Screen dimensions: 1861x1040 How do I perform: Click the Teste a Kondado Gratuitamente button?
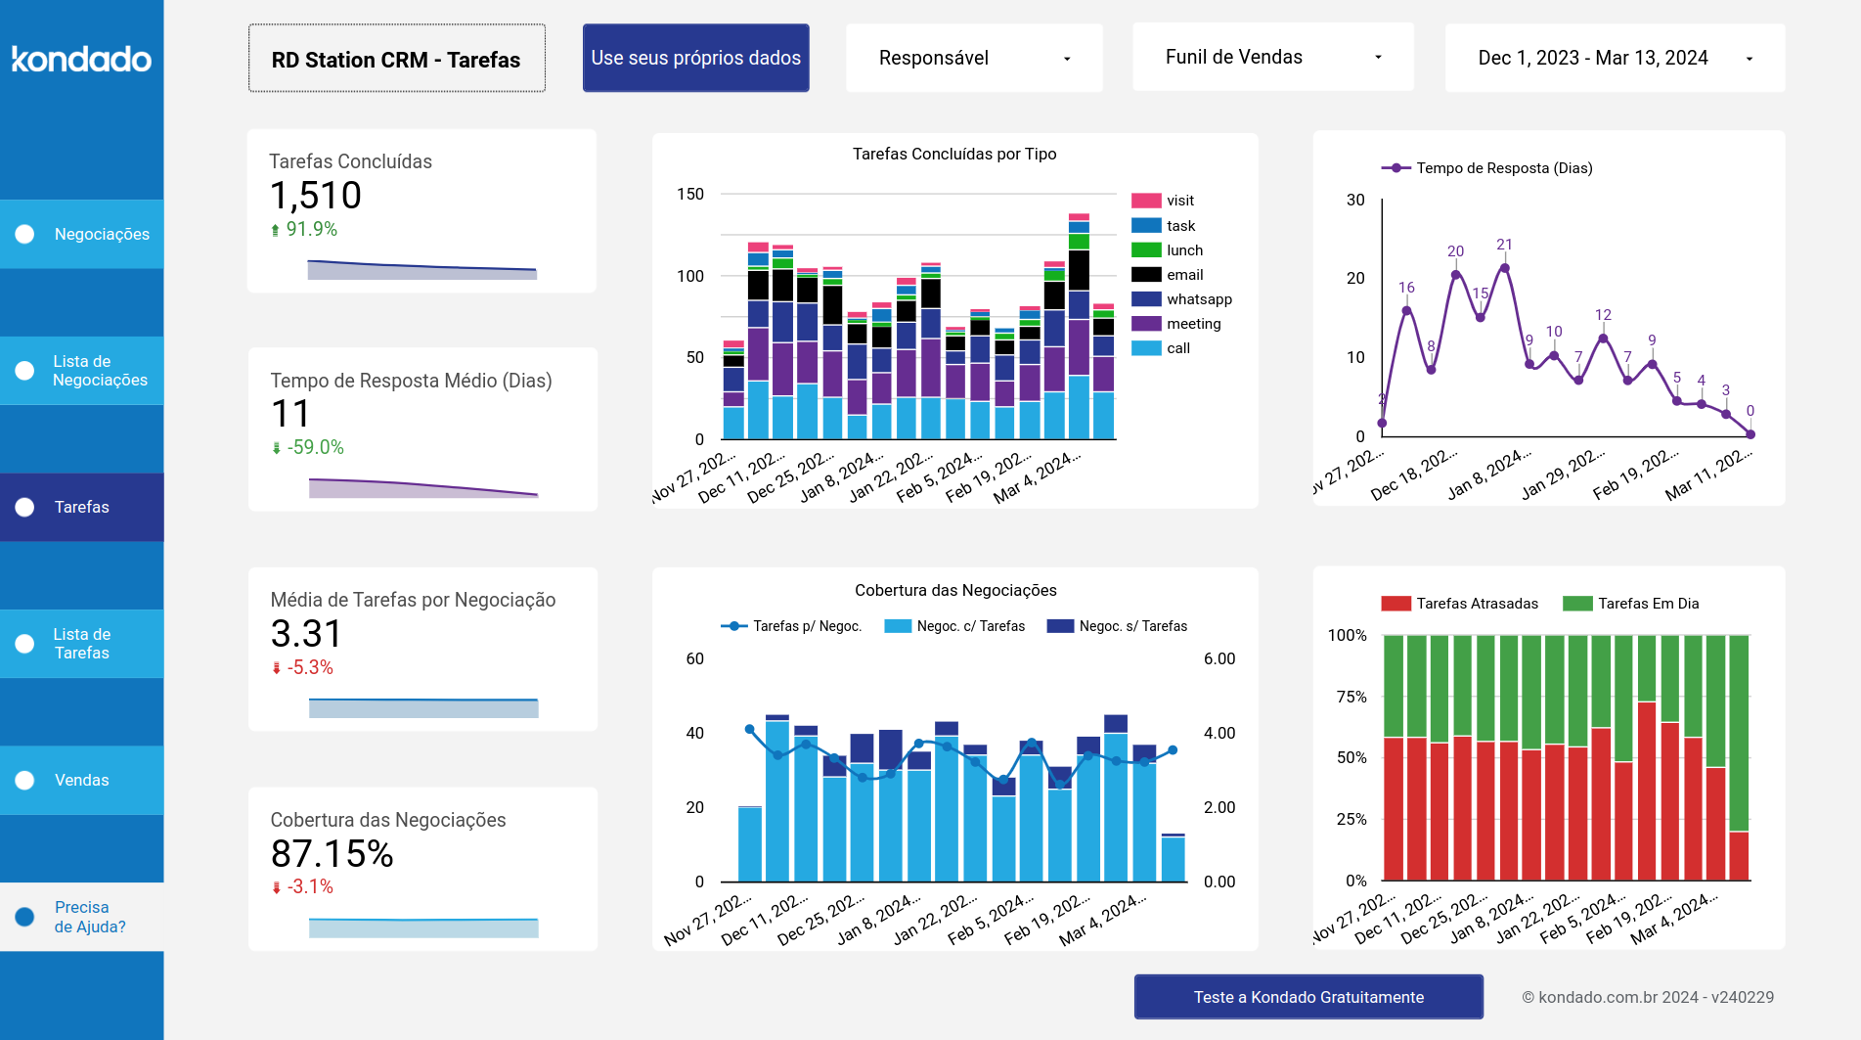(1308, 997)
